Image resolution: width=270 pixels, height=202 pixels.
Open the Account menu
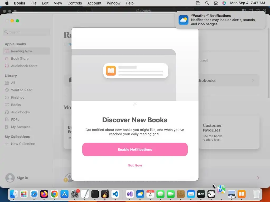click(94, 3)
